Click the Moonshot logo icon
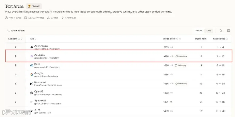Screen dimensions: 235x117 coord(32,84)
